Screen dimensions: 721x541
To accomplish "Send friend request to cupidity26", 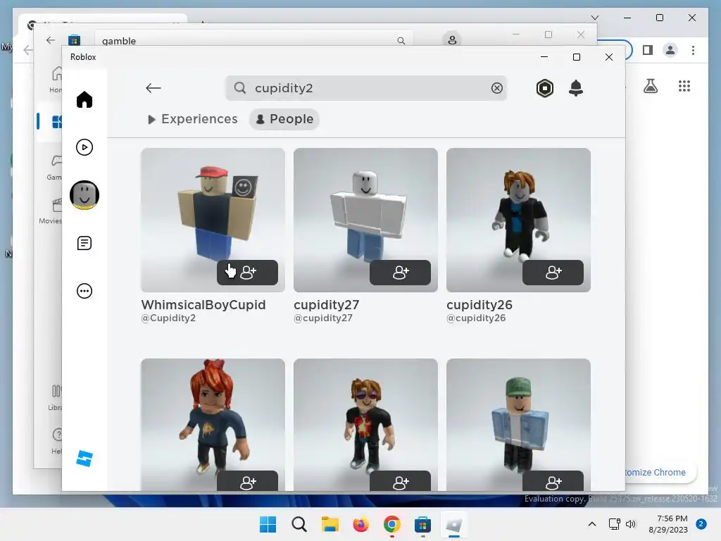I will click(x=553, y=273).
